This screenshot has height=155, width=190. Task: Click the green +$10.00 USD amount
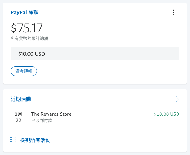click(x=165, y=114)
